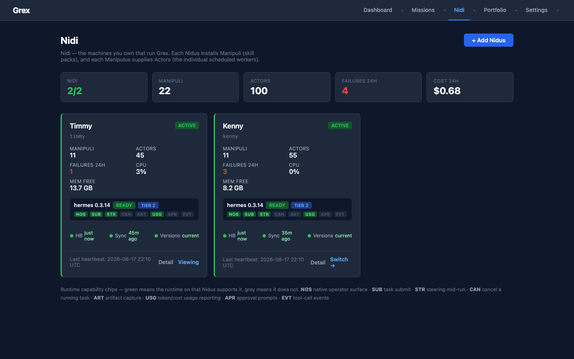The height and width of the screenshot is (359, 574).
Task: Click the Kenny card title
Action: (x=233, y=126)
